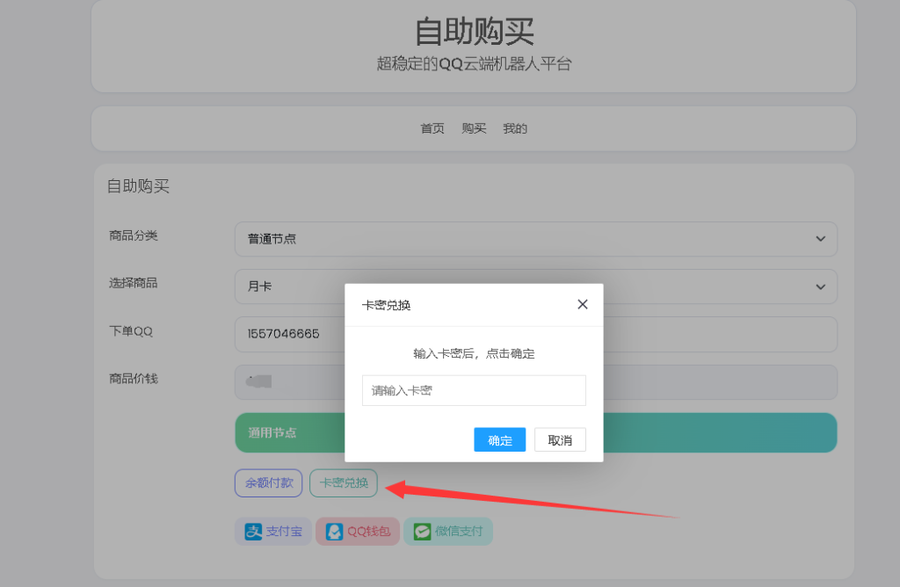The image size is (900, 587).
Task: Visit the 我的 navigation item
Action: [x=514, y=127]
